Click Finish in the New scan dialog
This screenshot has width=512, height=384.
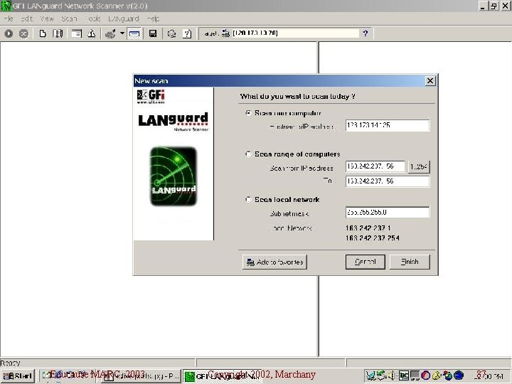410,262
